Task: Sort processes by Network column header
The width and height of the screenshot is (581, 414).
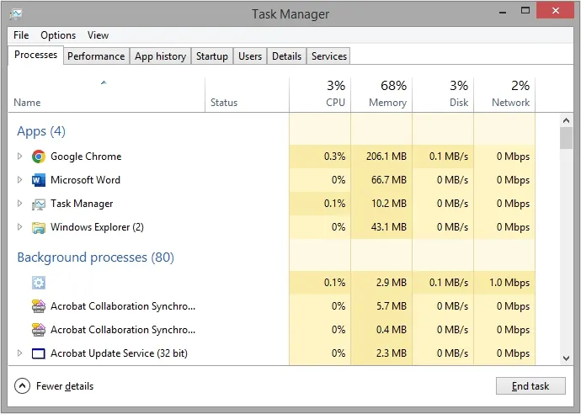Action: [504, 95]
